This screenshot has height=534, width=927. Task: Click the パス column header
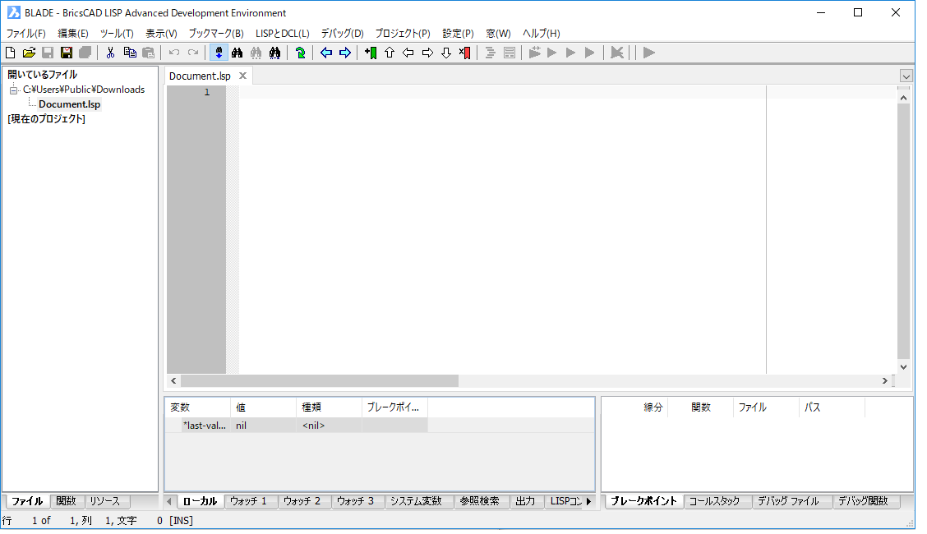[832, 407]
